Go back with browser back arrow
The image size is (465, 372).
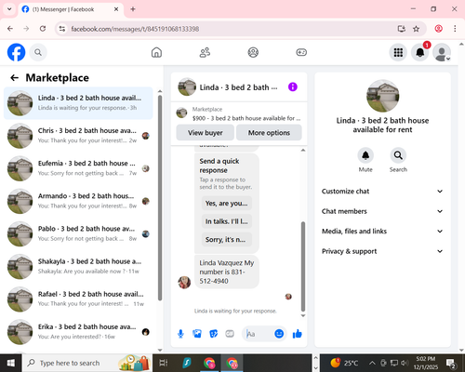click(10, 29)
